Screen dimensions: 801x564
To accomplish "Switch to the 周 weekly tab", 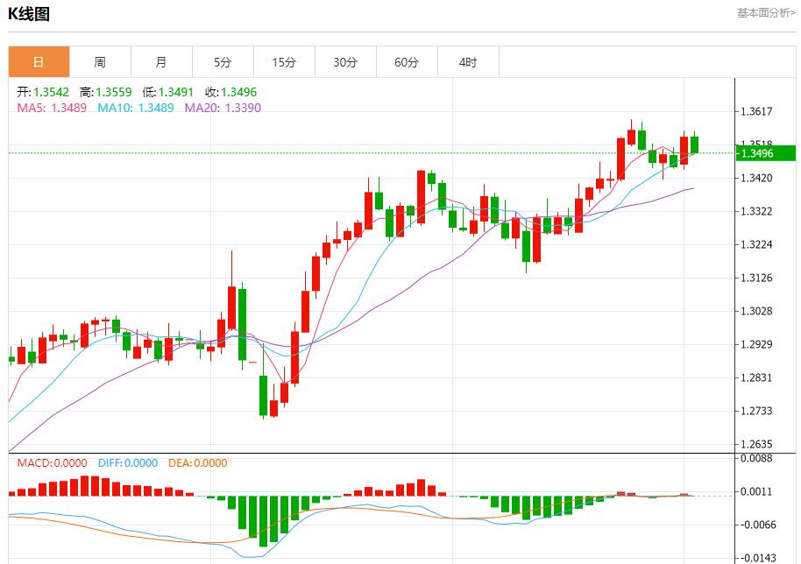I will pyautogui.click(x=100, y=62).
